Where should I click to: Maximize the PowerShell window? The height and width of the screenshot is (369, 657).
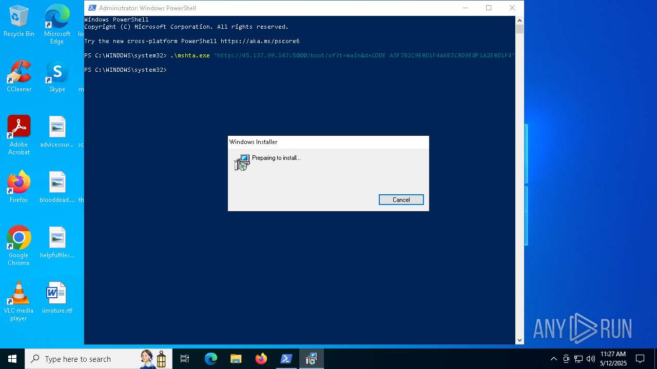pos(489,8)
